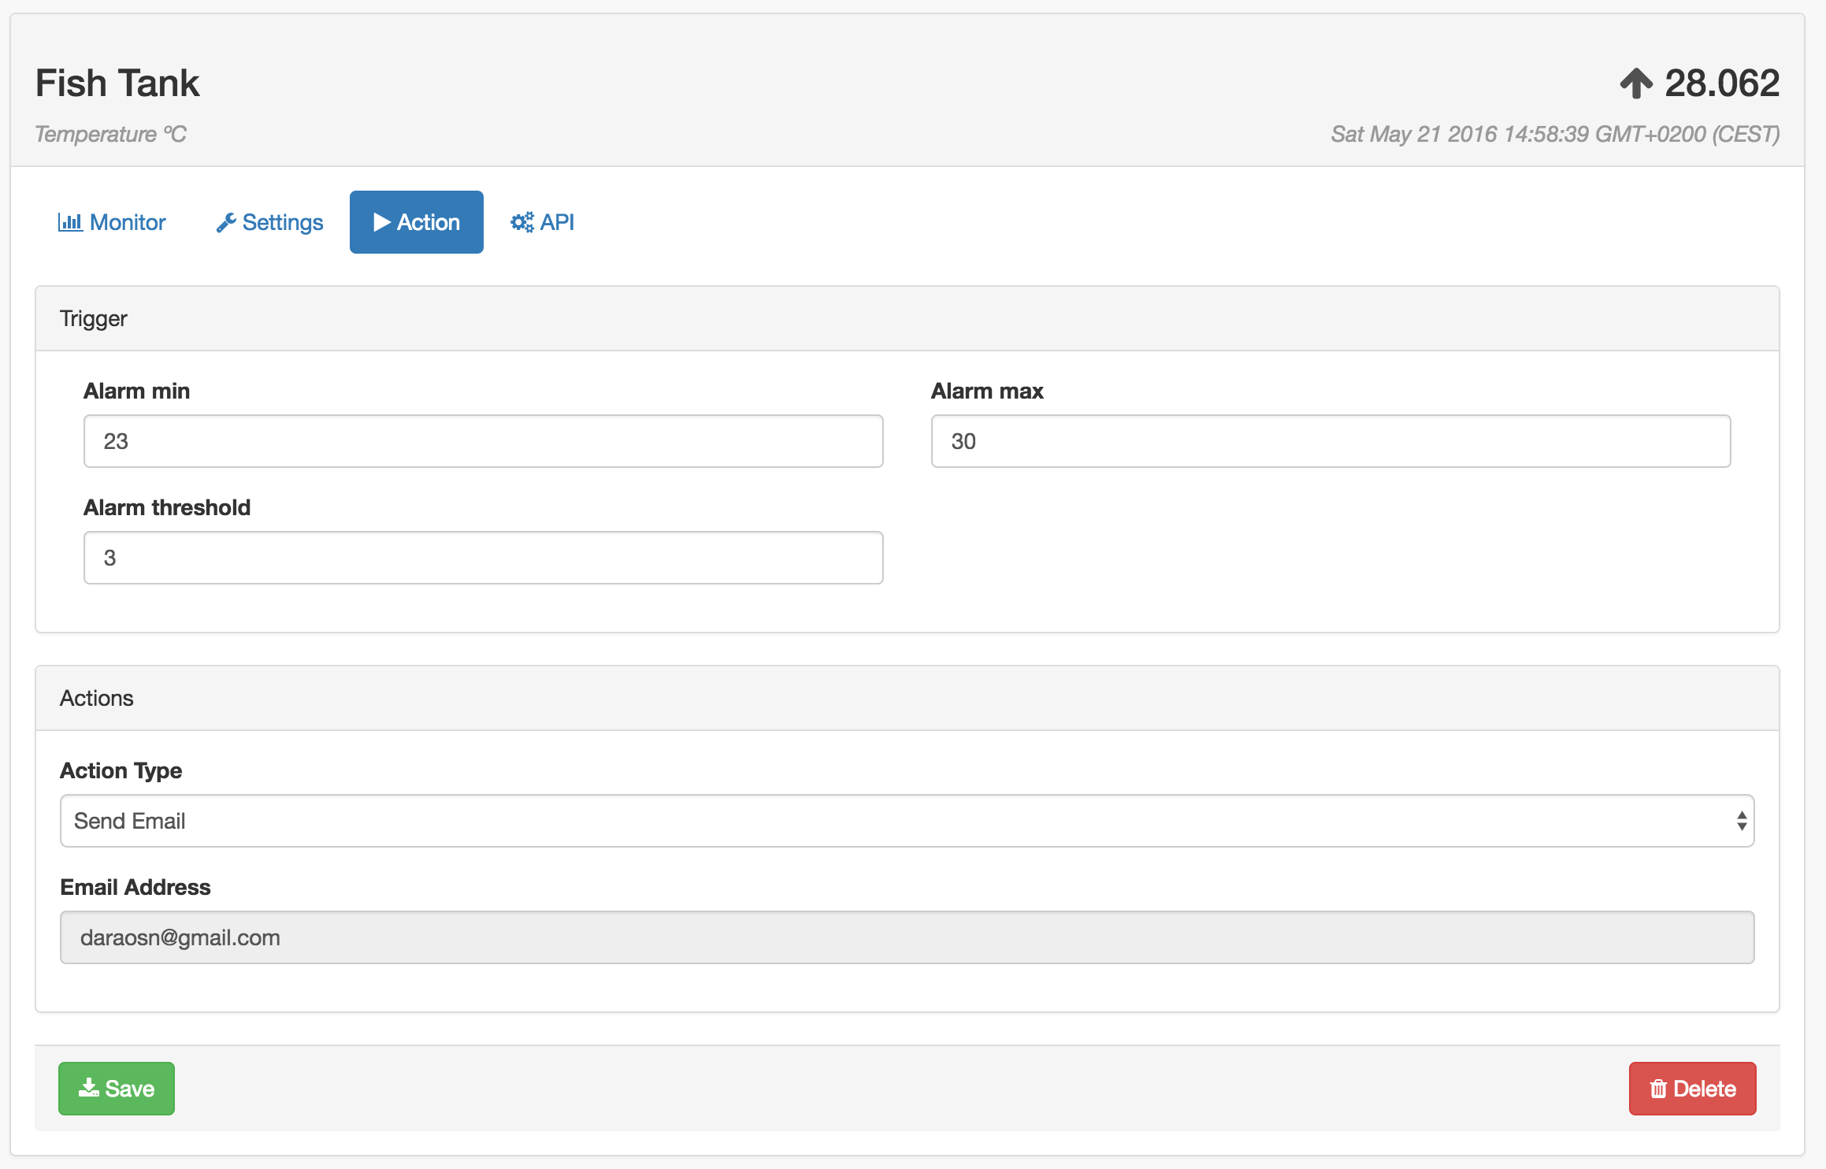Click the Save download icon
Screen dimensions: 1826x1169
tap(88, 1088)
